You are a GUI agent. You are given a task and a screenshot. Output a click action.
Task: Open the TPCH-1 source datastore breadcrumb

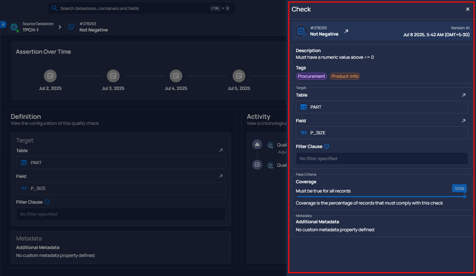[x=38, y=27]
